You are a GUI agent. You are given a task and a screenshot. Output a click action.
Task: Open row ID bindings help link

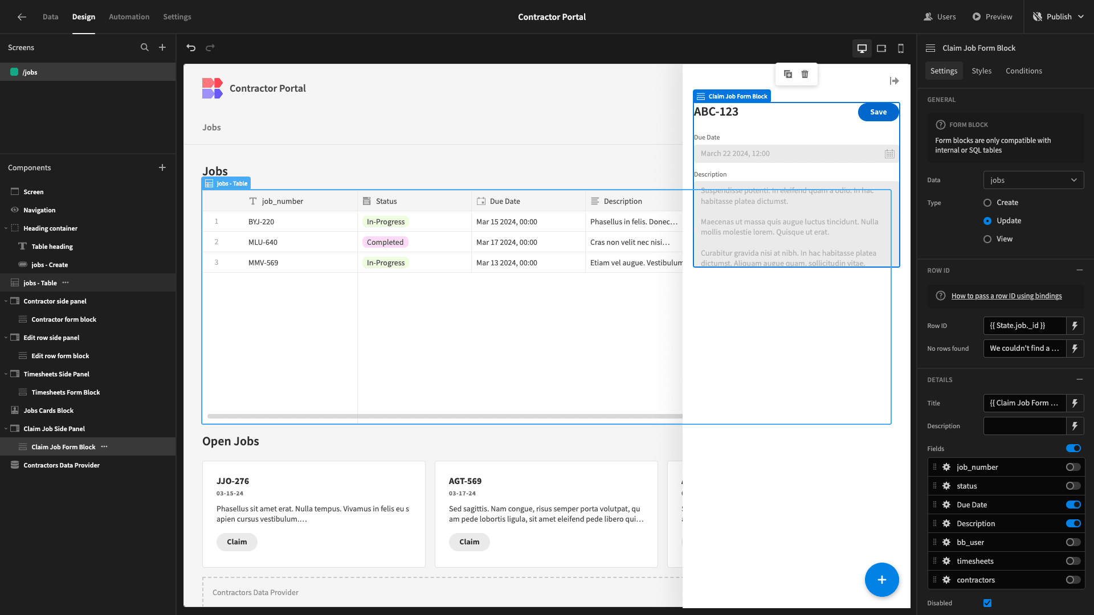1006,296
